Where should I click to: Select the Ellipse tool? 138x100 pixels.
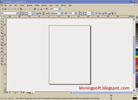point(2,39)
